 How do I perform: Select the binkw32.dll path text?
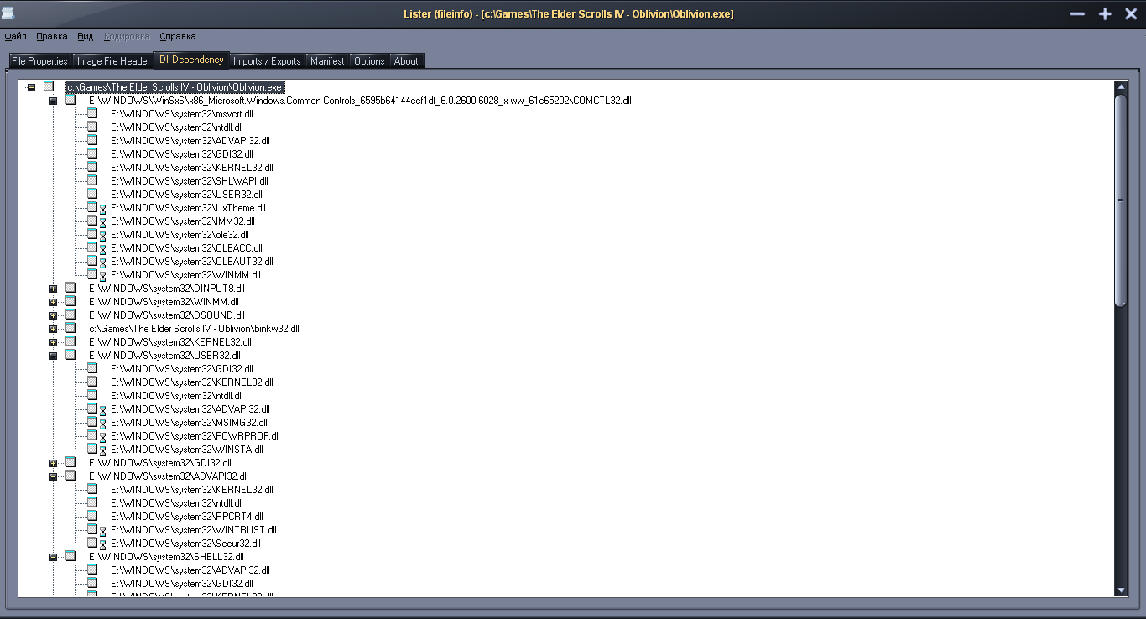click(x=194, y=328)
